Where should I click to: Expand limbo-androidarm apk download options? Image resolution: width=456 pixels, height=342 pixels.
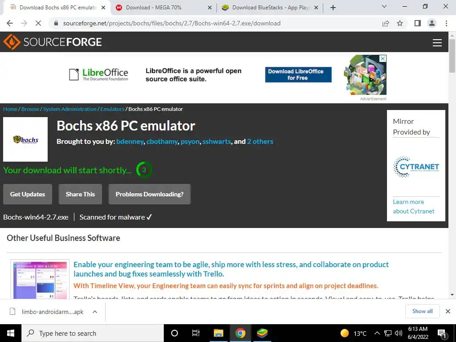(94, 312)
